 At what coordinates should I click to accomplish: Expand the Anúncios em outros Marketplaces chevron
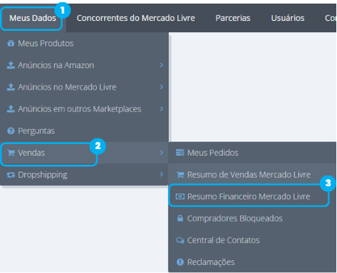(161, 109)
